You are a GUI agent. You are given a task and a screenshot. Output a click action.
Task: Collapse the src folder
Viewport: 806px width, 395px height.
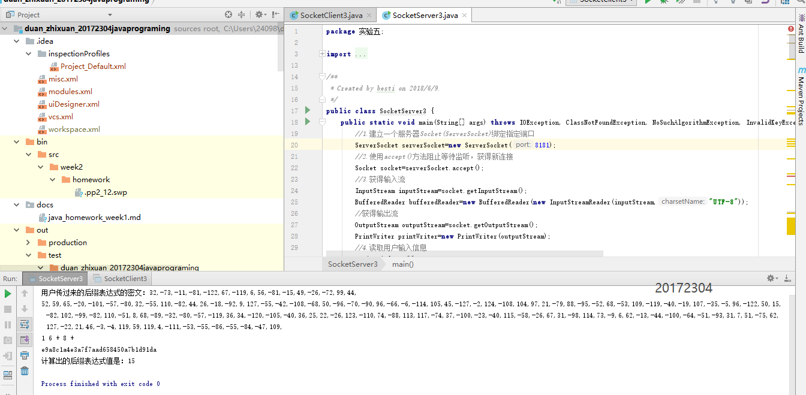click(x=28, y=155)
